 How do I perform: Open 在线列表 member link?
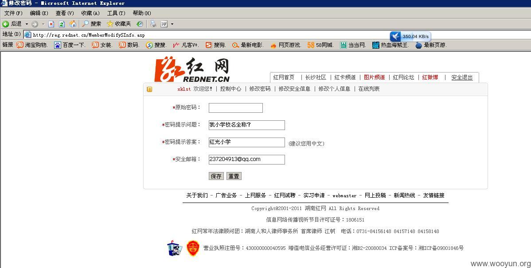(x=369, y=89)
